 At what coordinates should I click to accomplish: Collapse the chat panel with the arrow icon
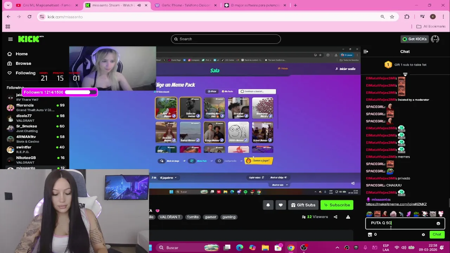point(366,52)
